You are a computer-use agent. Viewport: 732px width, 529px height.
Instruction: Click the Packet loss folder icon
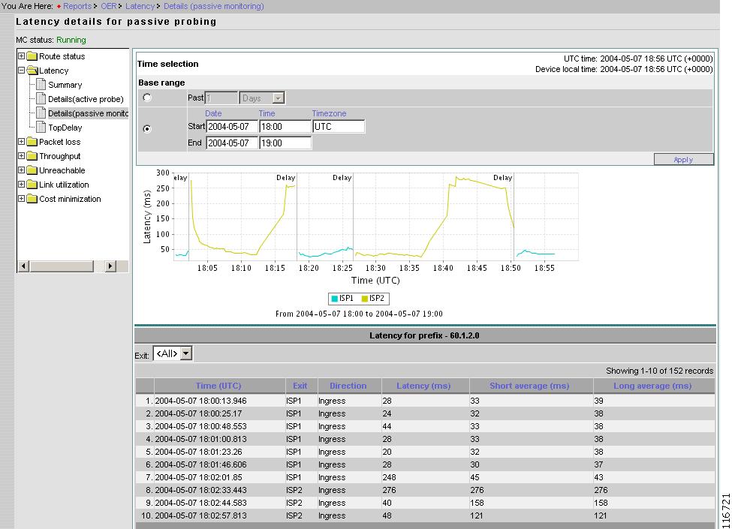tap(32, 142)
